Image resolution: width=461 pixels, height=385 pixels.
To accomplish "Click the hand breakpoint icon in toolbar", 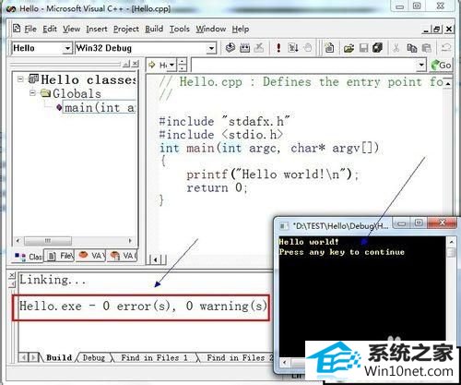I will pos(307,48).
